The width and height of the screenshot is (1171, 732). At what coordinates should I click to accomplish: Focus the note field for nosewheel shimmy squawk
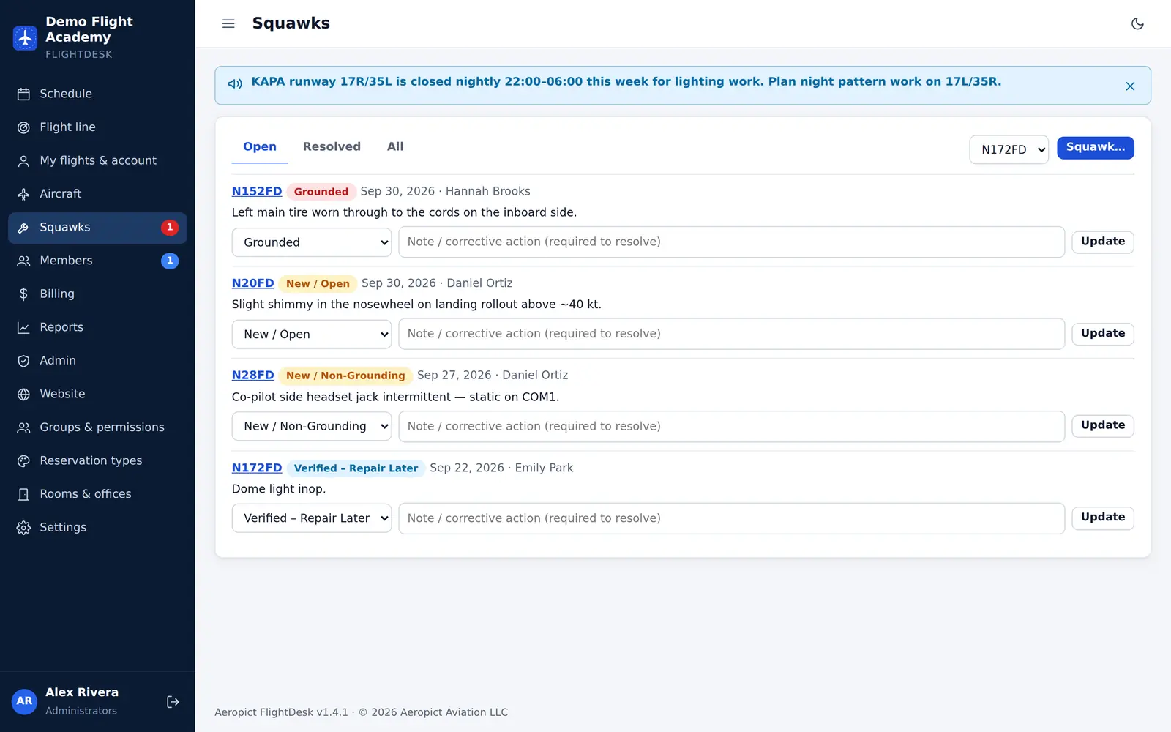click(x=731, y=334)
